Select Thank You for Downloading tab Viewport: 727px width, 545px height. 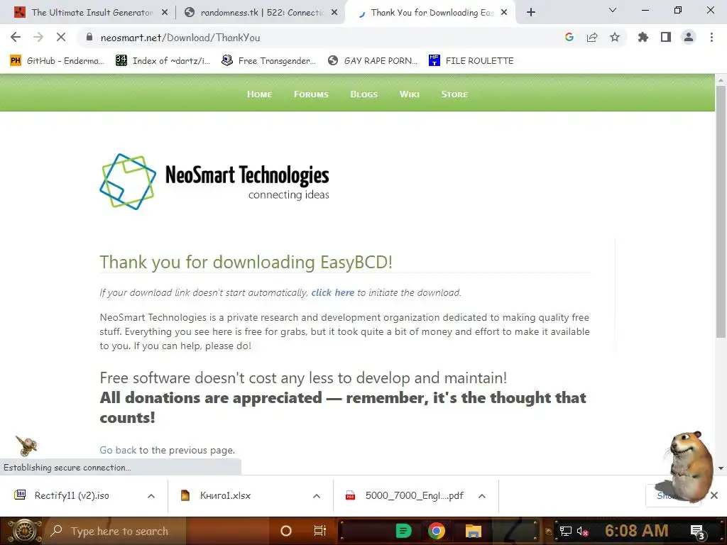[x=431, y=13]
